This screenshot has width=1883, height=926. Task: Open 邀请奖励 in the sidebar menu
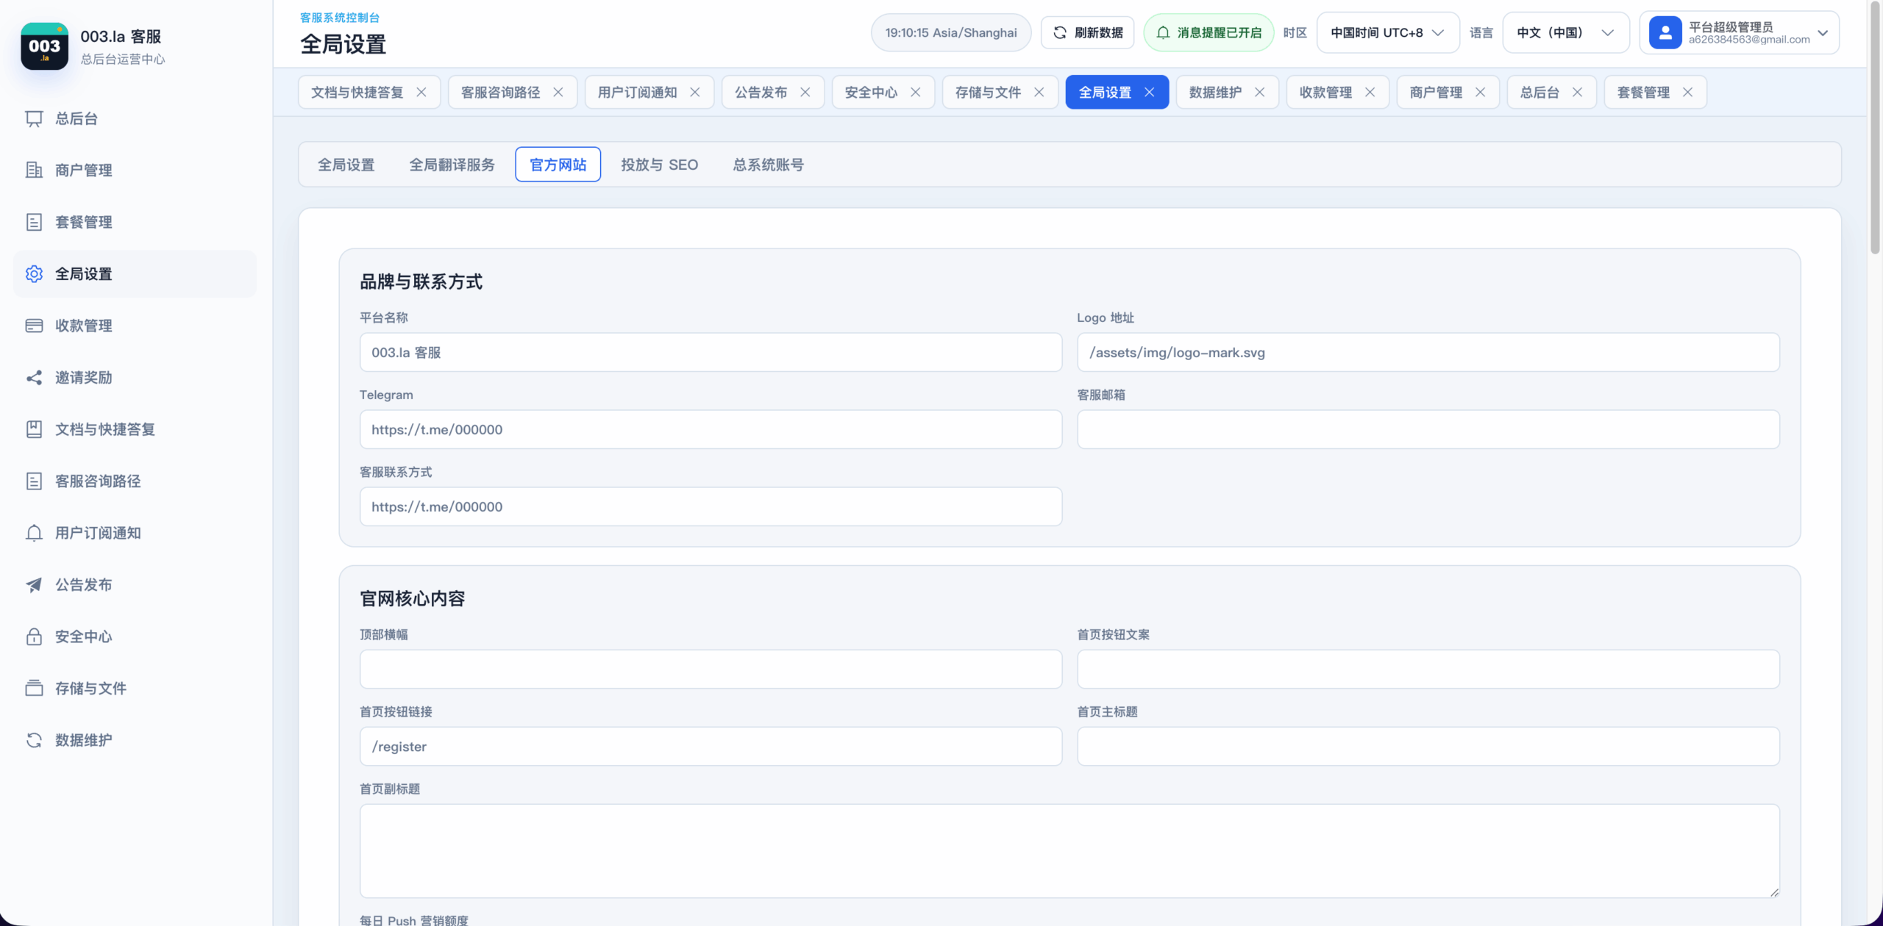click(x=135, y=378)
